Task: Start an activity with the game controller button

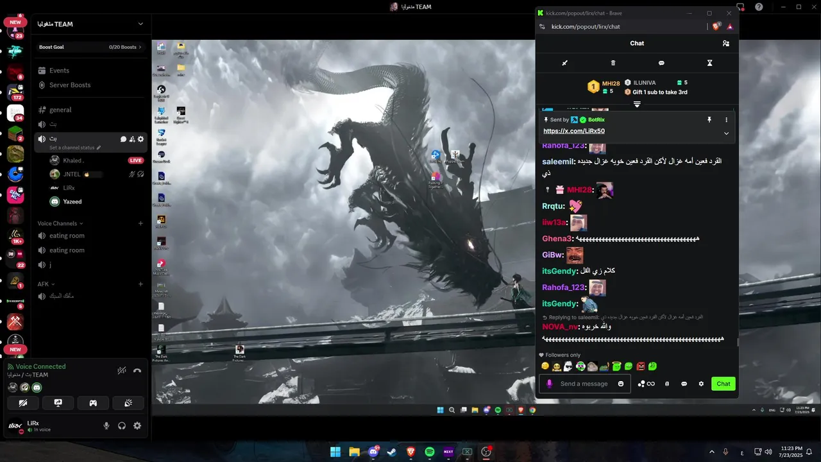Action: (93, 403)
